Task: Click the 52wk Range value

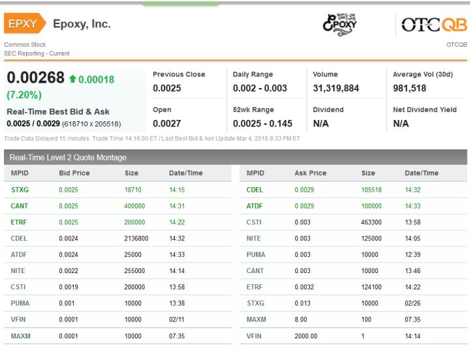Action: point(262,123)
